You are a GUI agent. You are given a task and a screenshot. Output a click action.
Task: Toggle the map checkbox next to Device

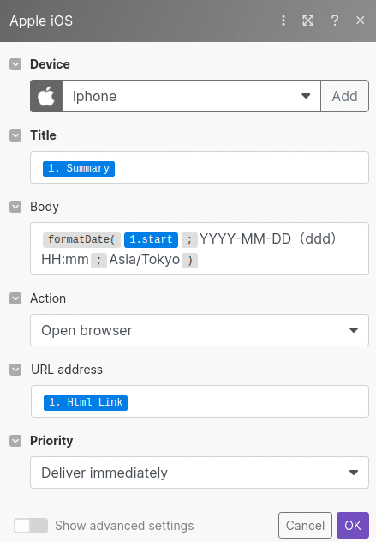pos(15,64)
